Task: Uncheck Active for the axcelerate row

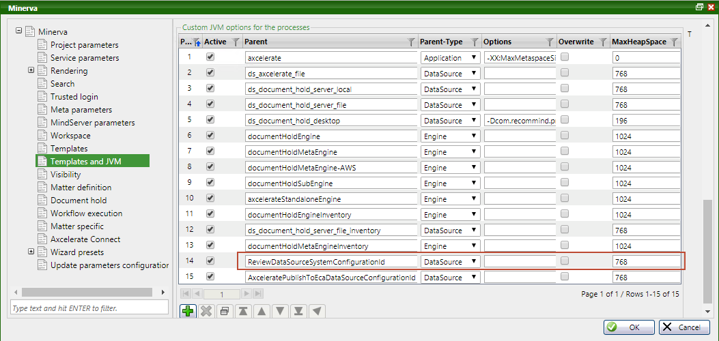Action: tap(210, 57)
